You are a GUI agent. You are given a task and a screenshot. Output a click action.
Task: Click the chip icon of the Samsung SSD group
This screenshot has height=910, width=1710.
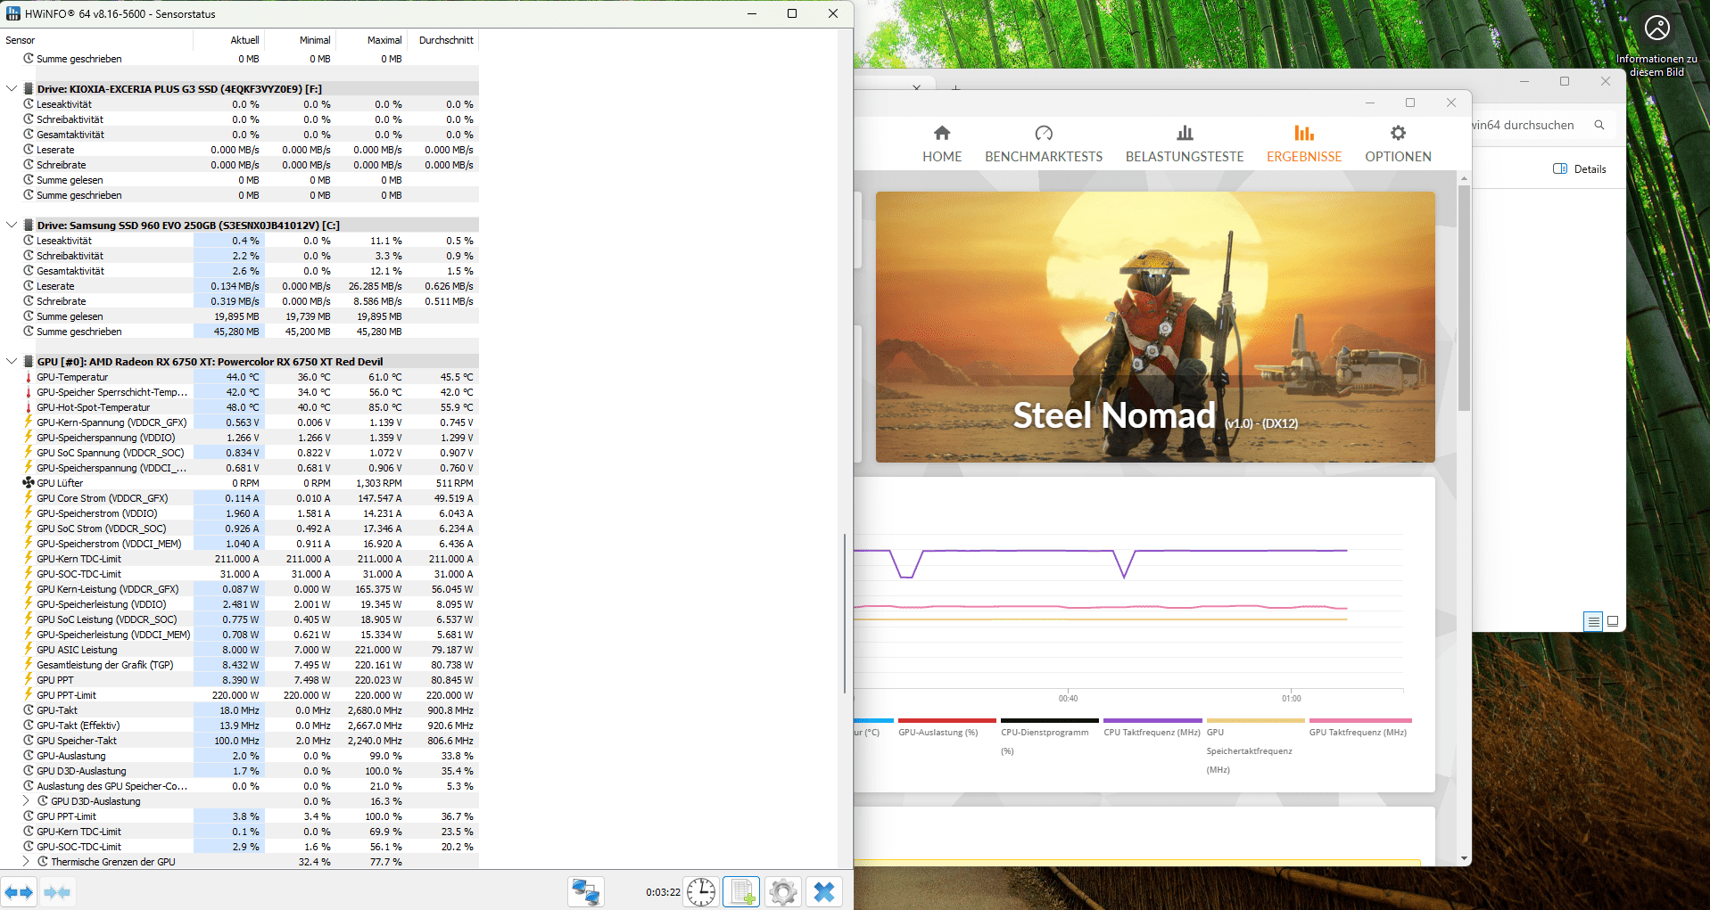tap(29, 225)
